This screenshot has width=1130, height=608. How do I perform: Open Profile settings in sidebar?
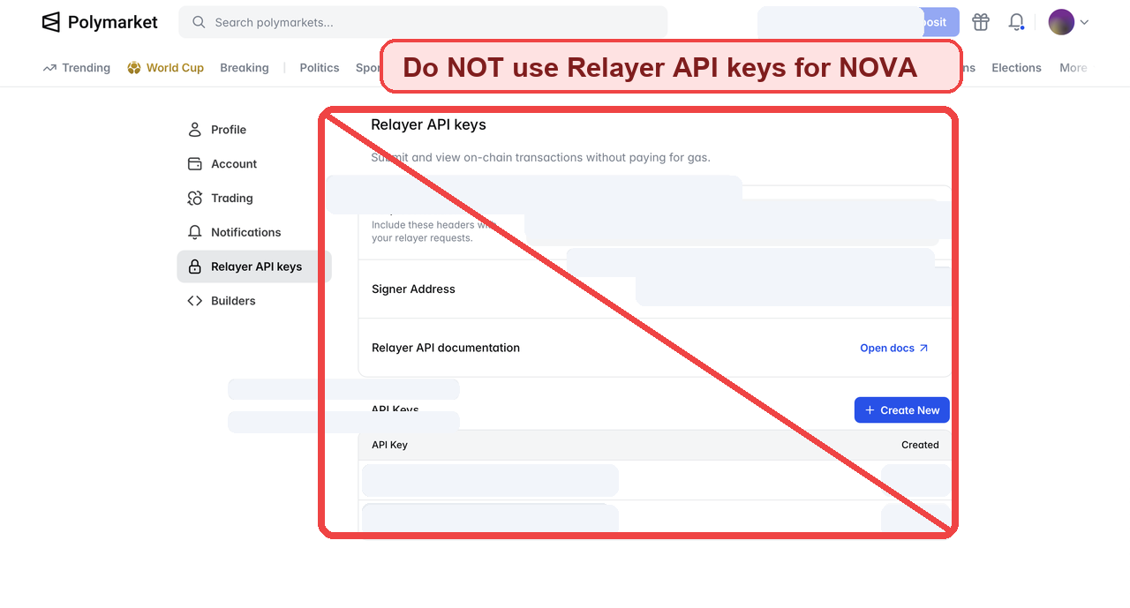pos(254,130)
